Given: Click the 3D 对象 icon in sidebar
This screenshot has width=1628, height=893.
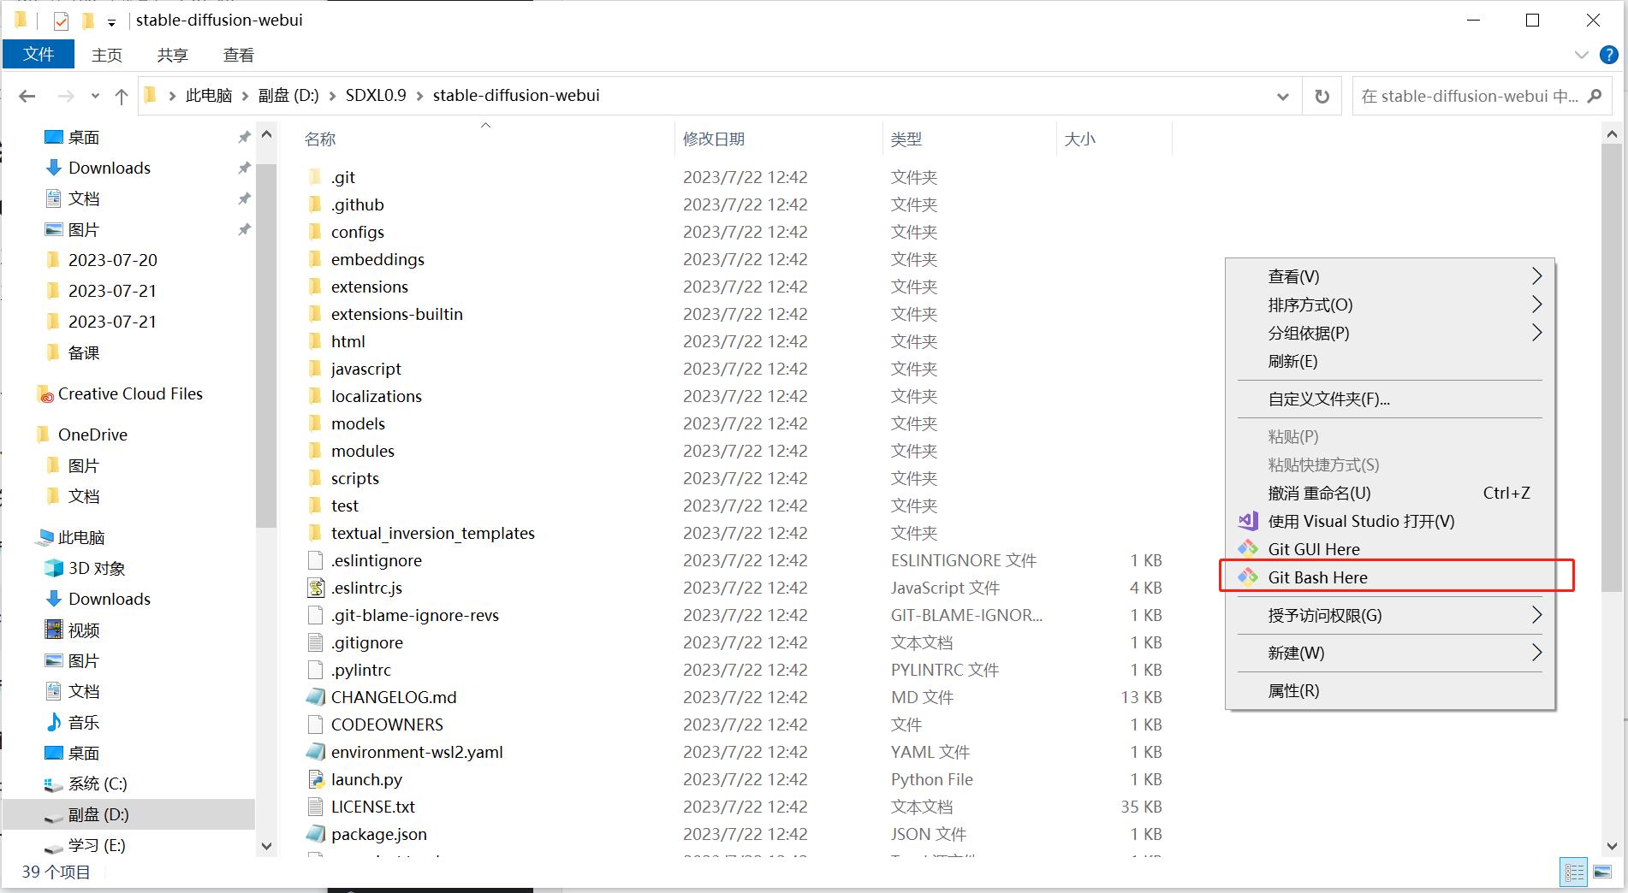Looking at the screenshot, I should pyautogui.click(x=54, y=568).
